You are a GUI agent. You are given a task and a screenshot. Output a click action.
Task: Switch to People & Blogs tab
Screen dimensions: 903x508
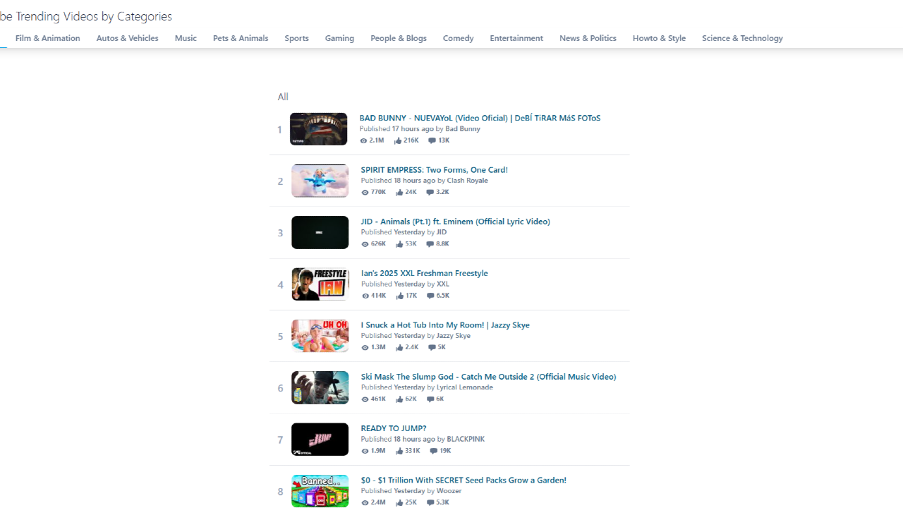tap(399, 38)
